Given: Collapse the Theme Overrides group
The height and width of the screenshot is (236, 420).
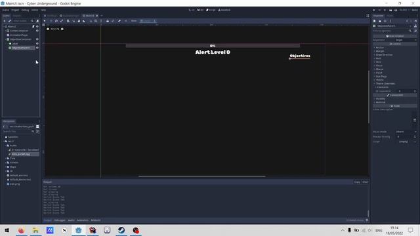Looking at the screenshot, I should tap(385, 83).
